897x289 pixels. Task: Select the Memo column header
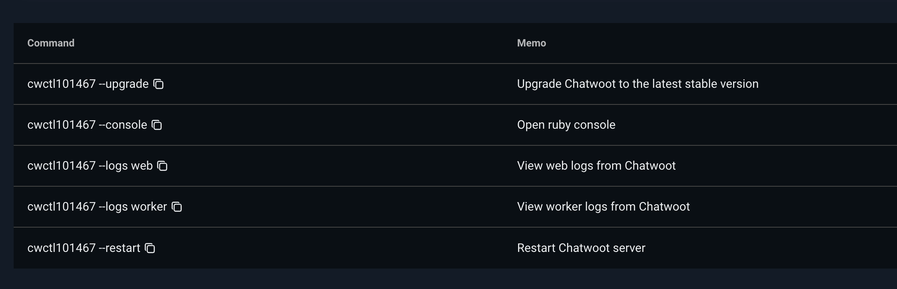pos(531,43)
